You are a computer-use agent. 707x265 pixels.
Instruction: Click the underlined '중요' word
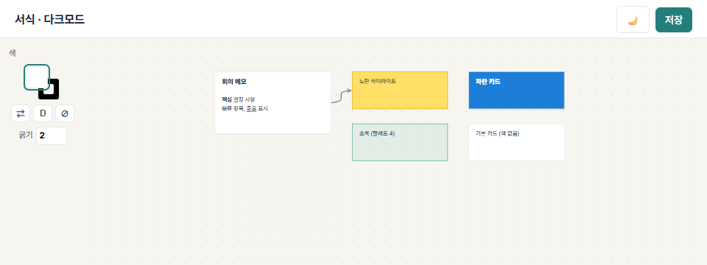tap(251, 109)
